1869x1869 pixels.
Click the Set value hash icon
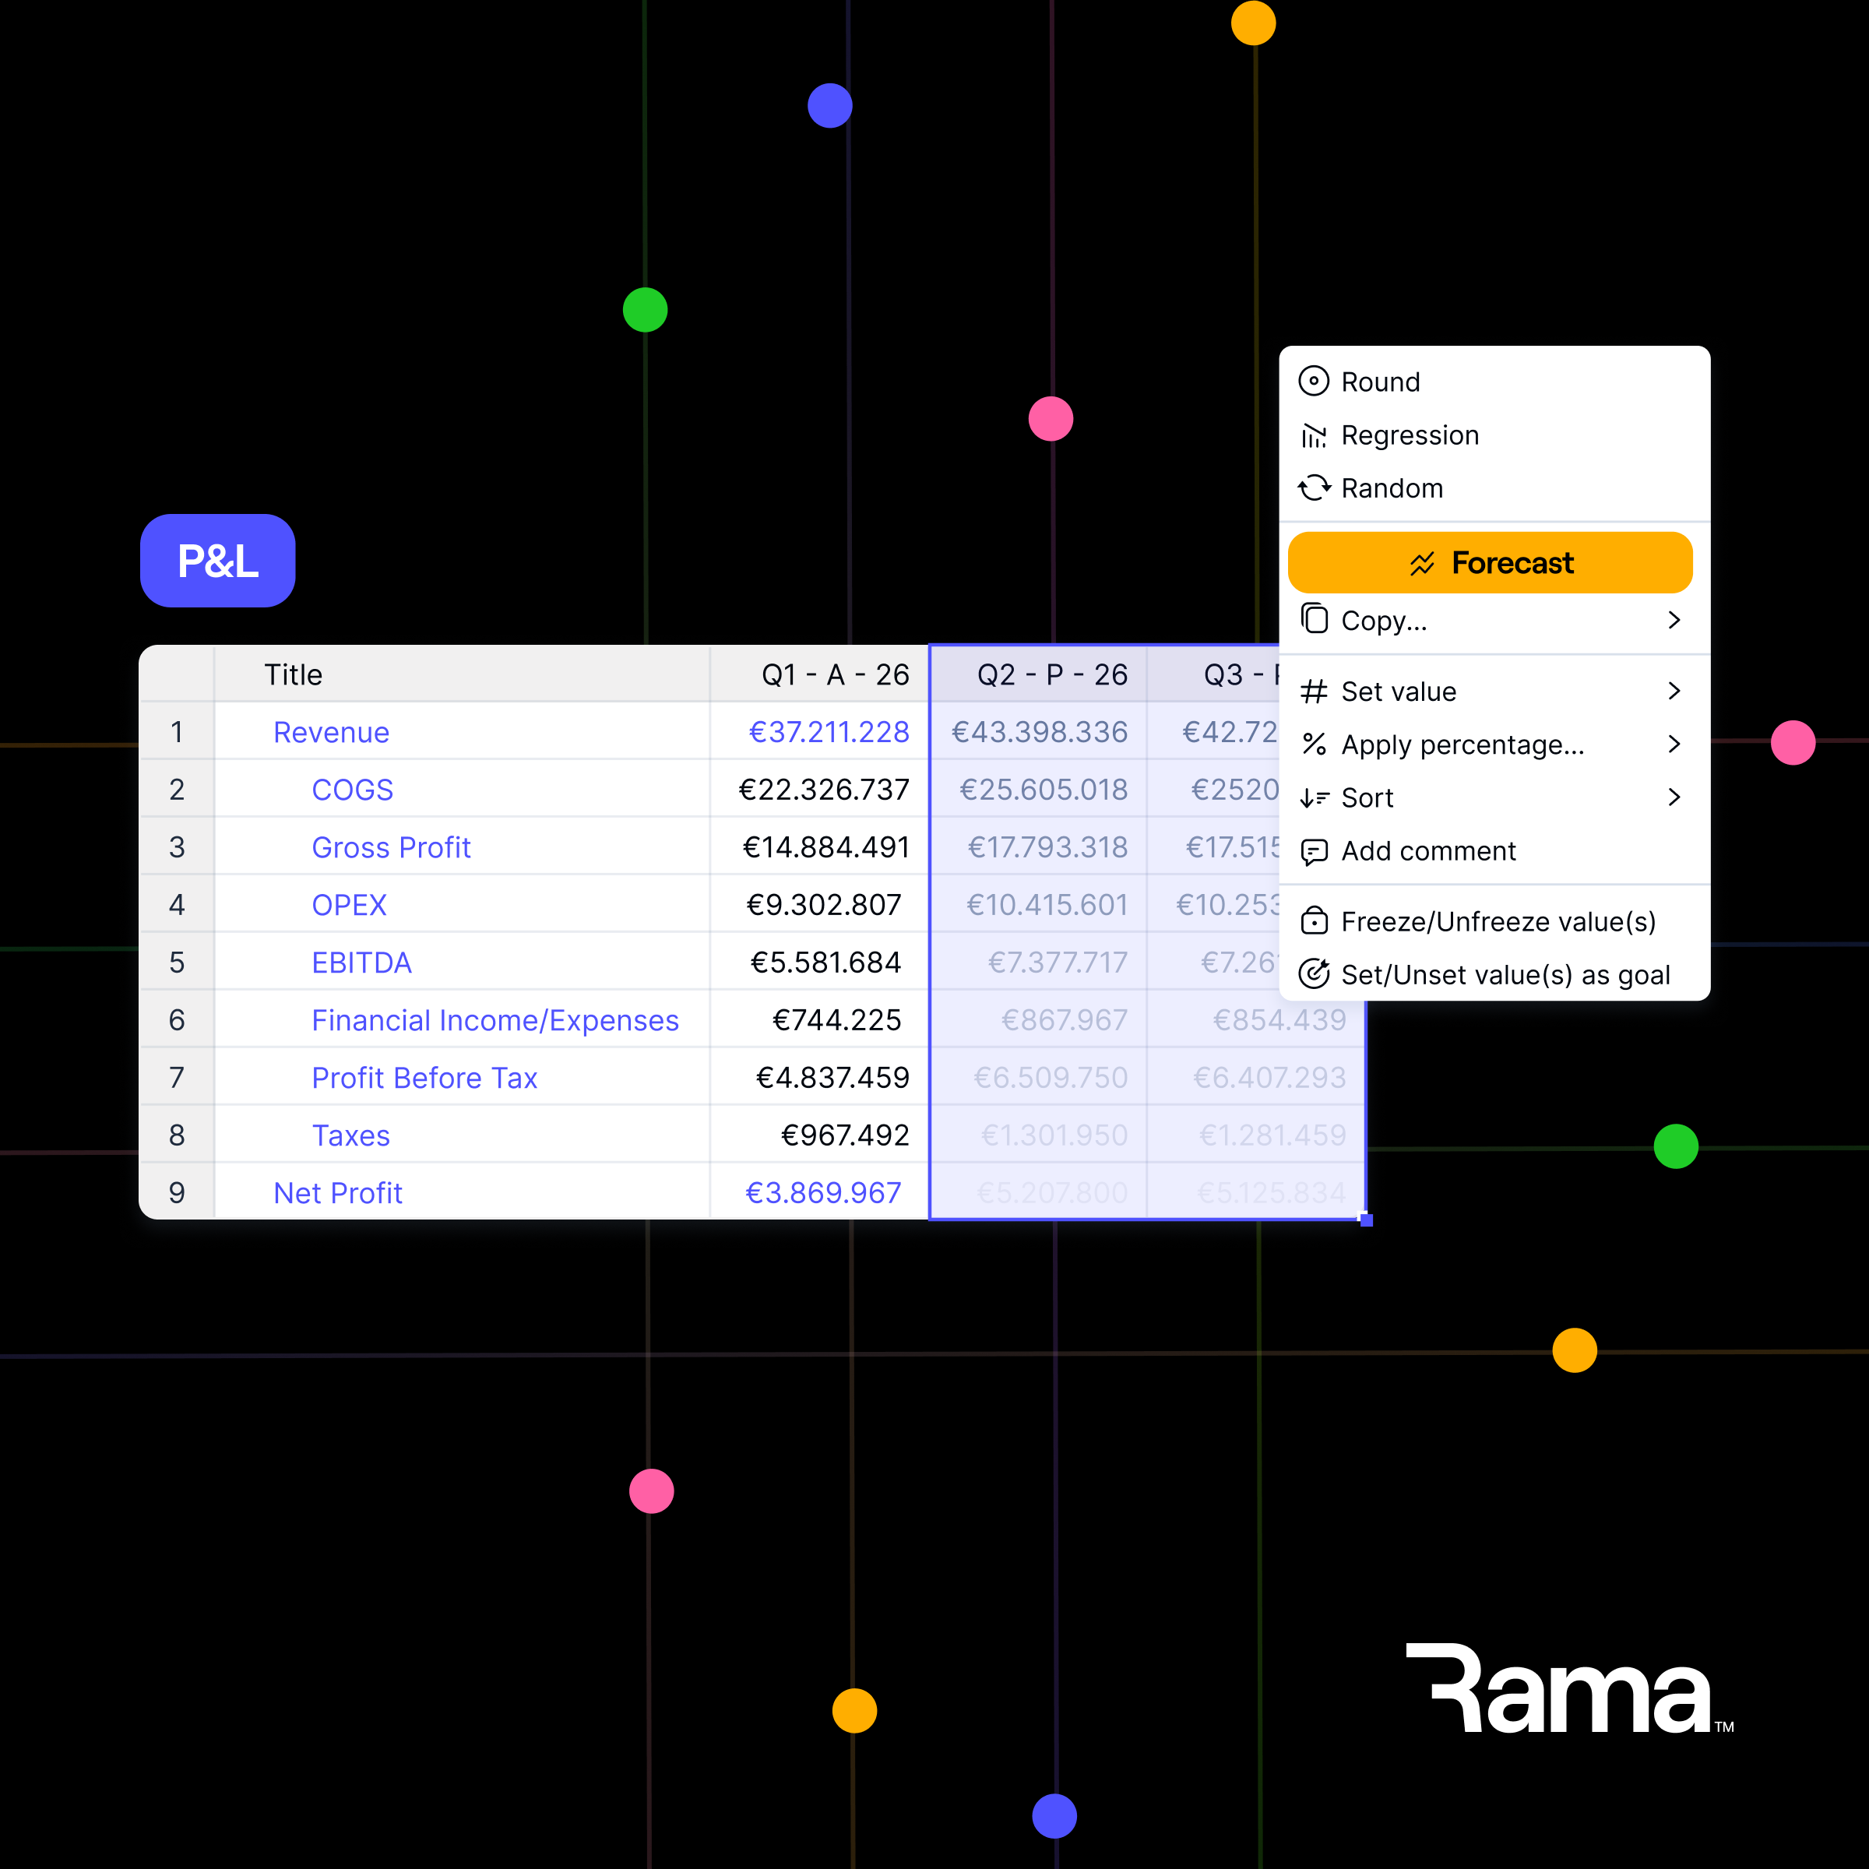(1314, 691)
